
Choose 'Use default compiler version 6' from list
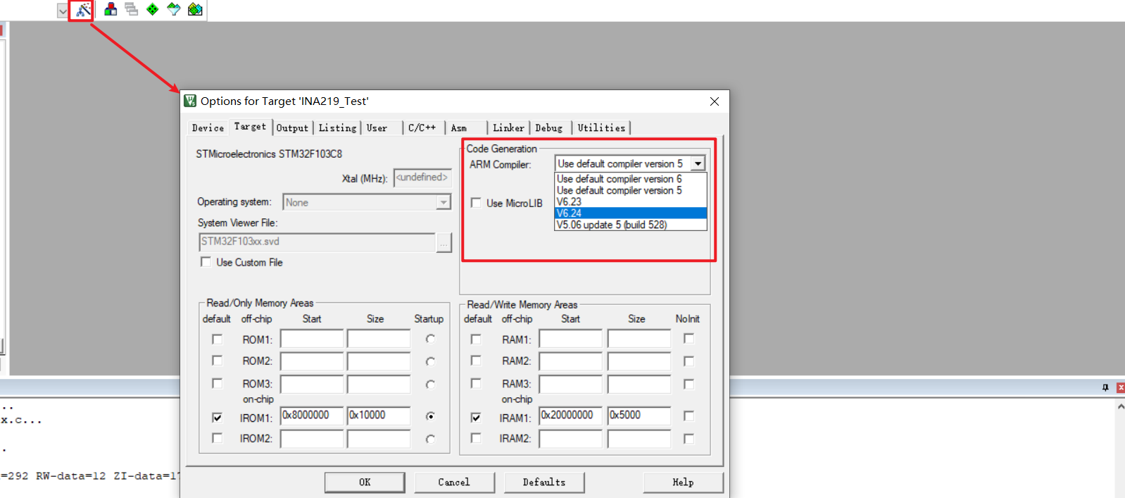point(630,179)
